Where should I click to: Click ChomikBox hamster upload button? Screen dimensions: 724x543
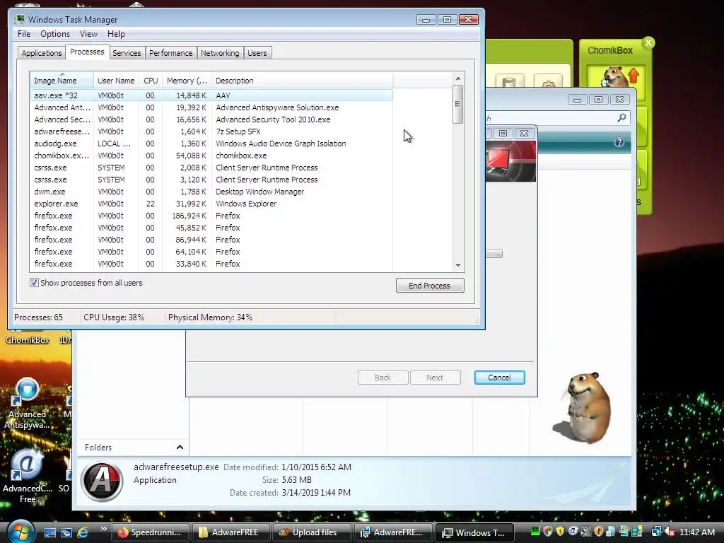point(617,76)
